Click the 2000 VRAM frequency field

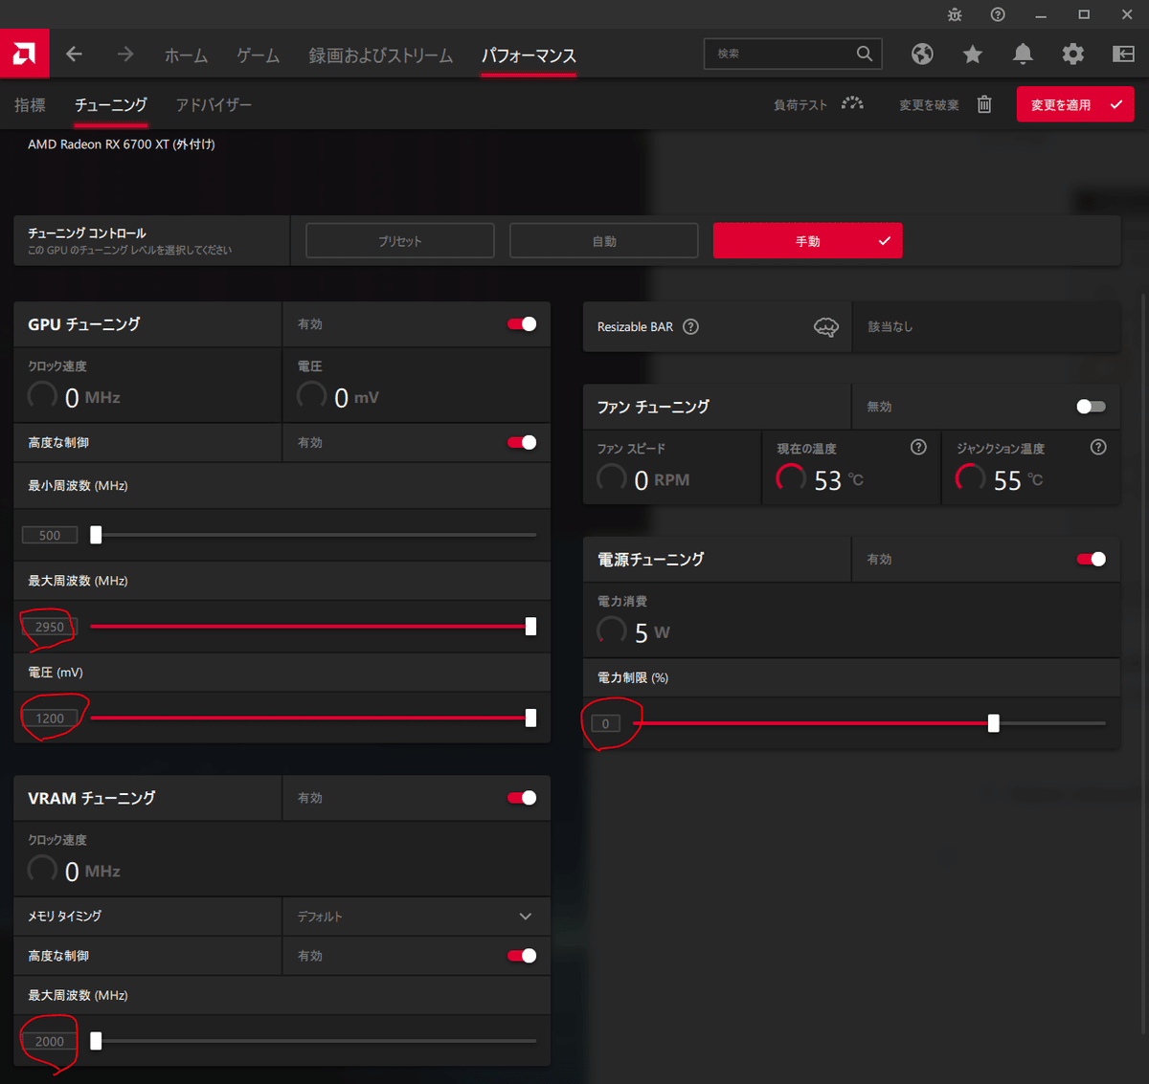tap(50, 1041)
